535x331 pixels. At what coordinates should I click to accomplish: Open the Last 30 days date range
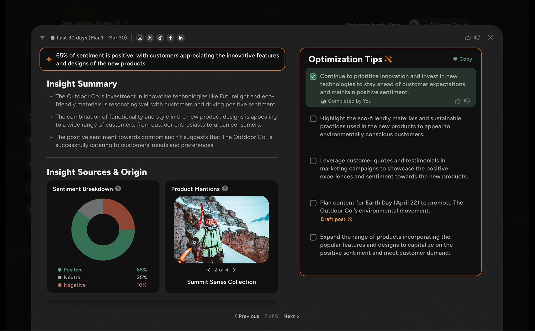[89, 38]
